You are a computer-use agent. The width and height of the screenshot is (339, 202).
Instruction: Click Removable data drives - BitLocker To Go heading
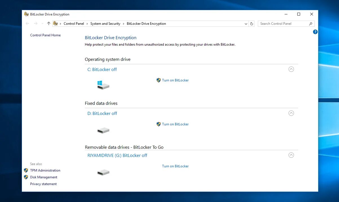(124, 147)
